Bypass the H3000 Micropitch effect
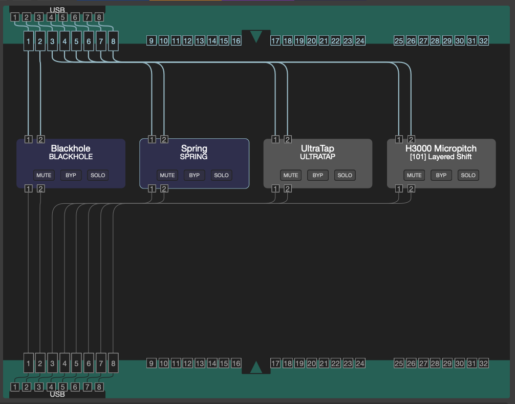515x404 pixels. point(441,175)
